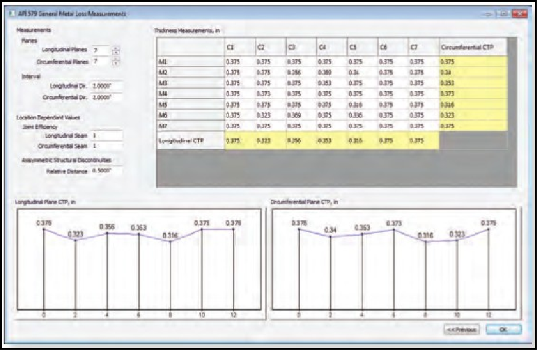Edit the Longitudinal Seam joint efficiency field
Viewport: 538px width, 351px height.
106,135
